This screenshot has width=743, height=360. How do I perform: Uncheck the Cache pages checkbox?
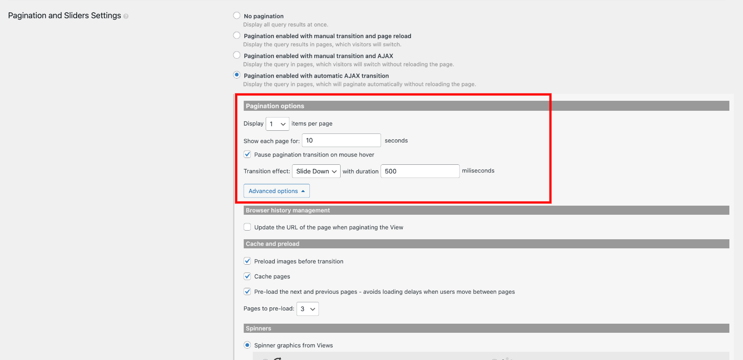pyautogui.click(x=248, y=276)
